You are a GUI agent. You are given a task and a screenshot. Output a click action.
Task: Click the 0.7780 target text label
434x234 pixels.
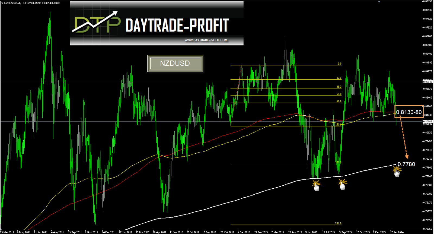tap(406, 164)
